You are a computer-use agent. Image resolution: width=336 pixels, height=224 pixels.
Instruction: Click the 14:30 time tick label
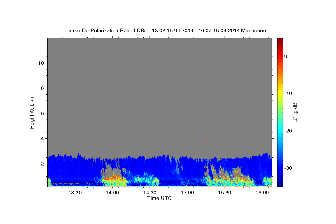point(150,193)
